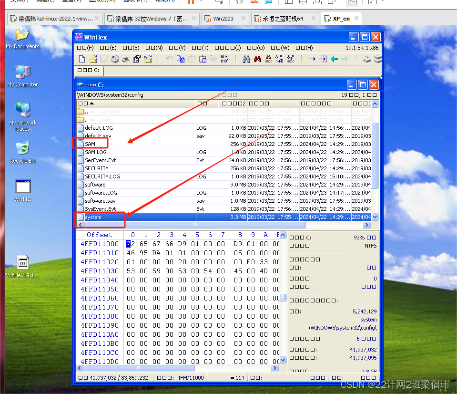
Task: Click the My Computer desktop icon
Action: click(x=22, y=76)
